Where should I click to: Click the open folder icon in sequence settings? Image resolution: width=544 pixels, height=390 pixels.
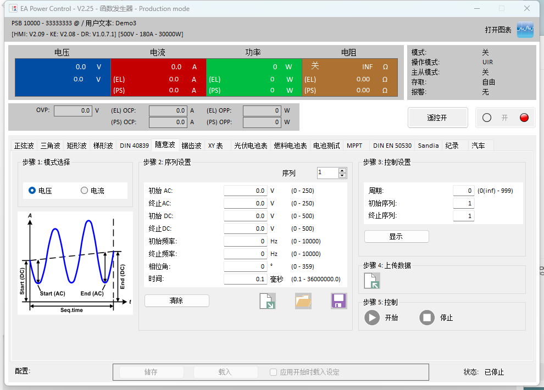point(303,300)
